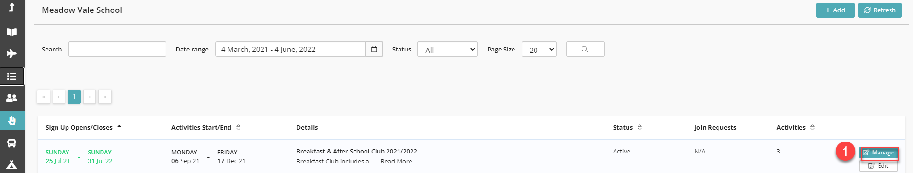Select the raised hand icon in sidebar
The height and width of the screenshot is (173, 913).
[x=12, y=121]
